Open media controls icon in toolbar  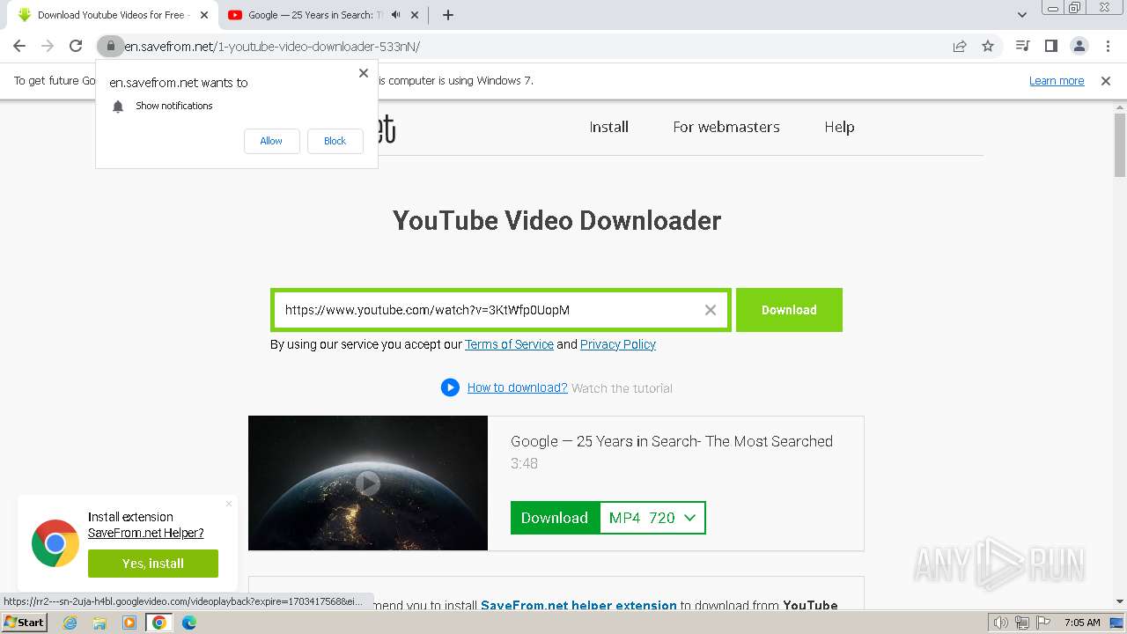(x=1022, y=46)
